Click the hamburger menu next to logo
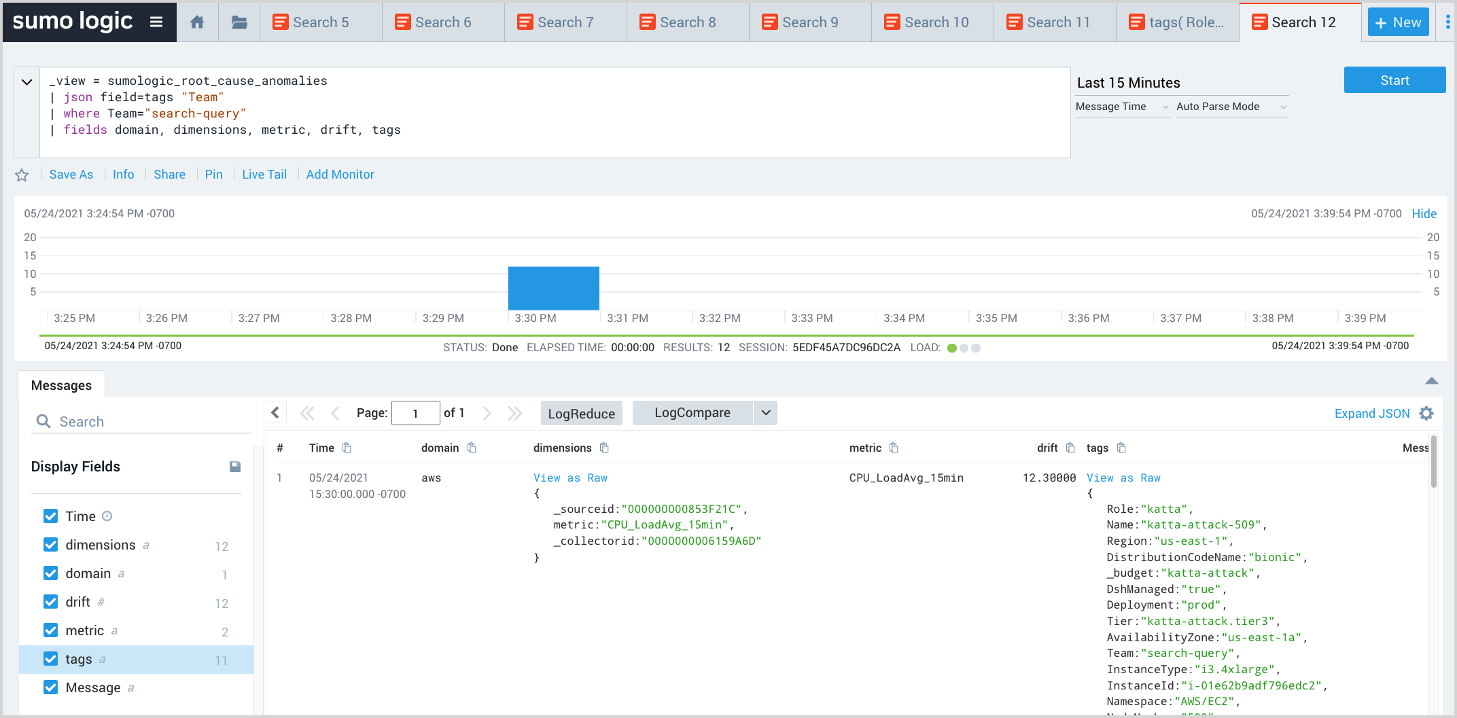This screenshot has width=1457, height=718. 156,22
